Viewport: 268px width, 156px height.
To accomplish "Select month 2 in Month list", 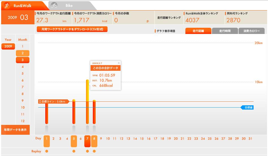I will [x=23, y=53].
